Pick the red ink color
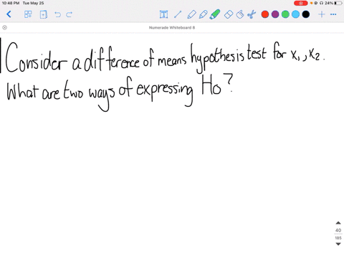This screenshot has width=344, height=258. (265, 14)
